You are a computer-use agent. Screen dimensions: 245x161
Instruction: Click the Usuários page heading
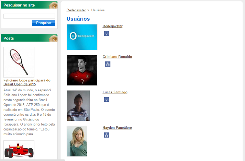tap(78, 19)
